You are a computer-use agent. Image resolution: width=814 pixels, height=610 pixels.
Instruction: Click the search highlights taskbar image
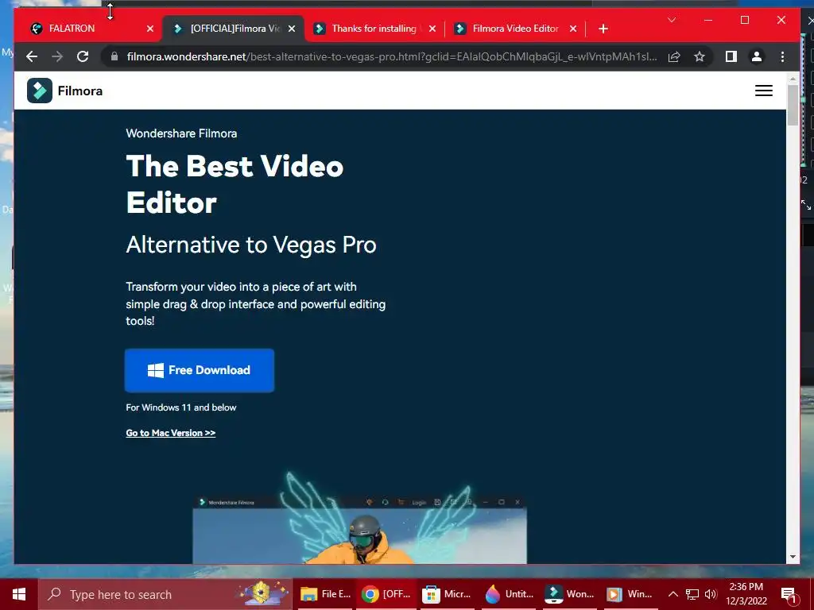pyautogui.click(x=262, y=593)
